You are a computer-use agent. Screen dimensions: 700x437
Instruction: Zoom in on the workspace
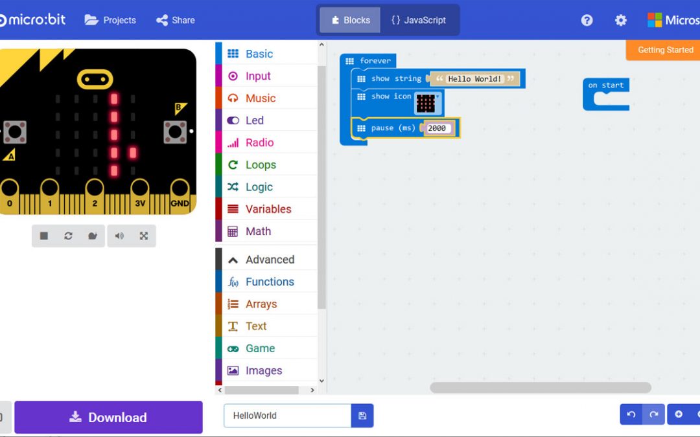679,414
